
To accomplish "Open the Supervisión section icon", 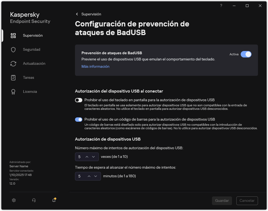I will tap(13, 35).
